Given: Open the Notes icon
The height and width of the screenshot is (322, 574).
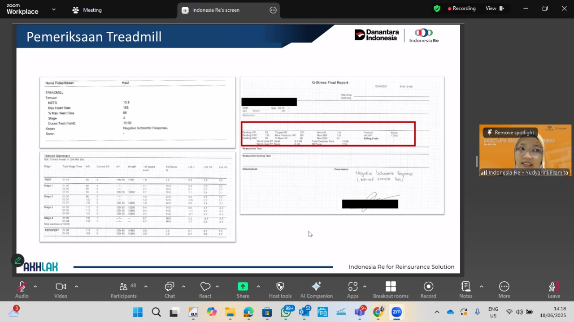Looking at the screenshot, I should coord(465,287).
